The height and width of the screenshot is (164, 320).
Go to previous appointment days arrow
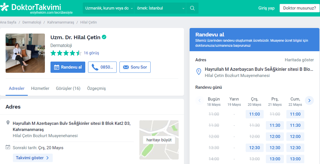coord(200,100)
